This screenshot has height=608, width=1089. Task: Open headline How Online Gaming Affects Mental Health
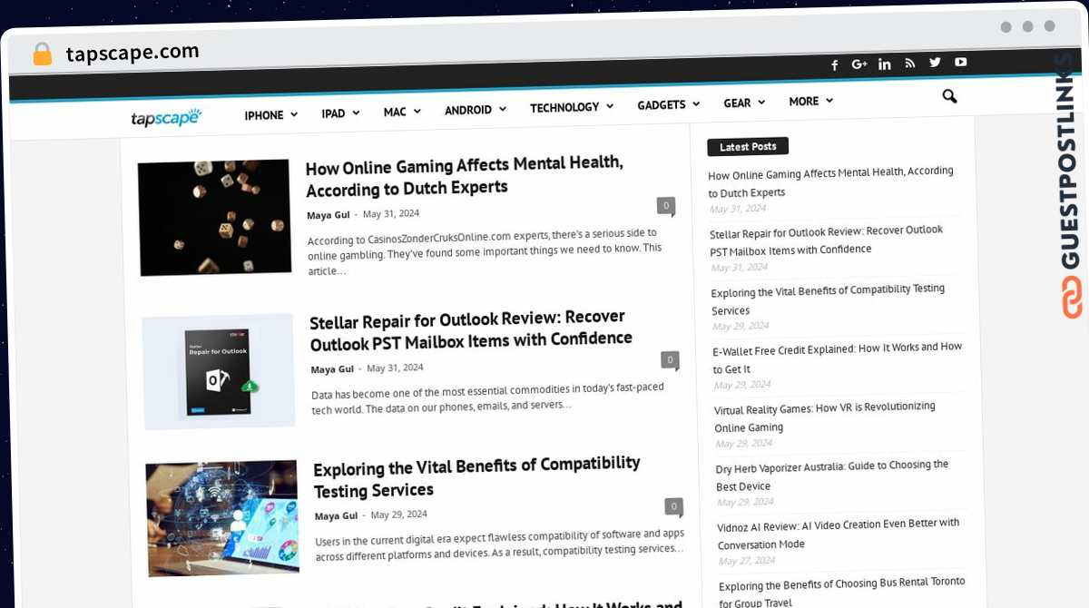pos(465,176)
